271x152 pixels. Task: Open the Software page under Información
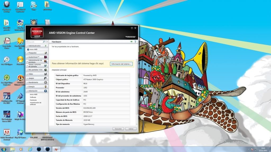tap(33, 97)
